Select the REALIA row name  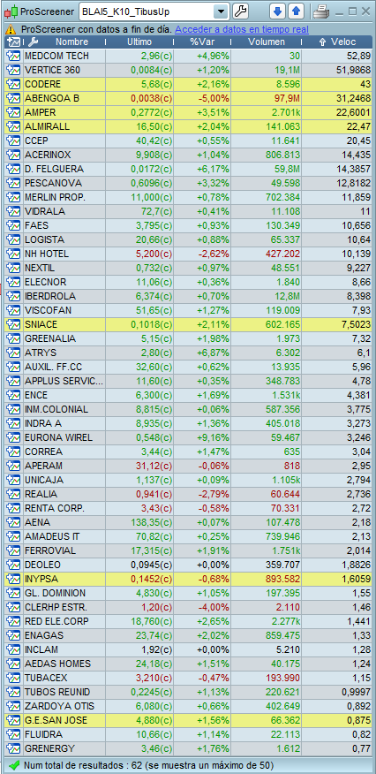pyautogui.click(x=41, y=494)
